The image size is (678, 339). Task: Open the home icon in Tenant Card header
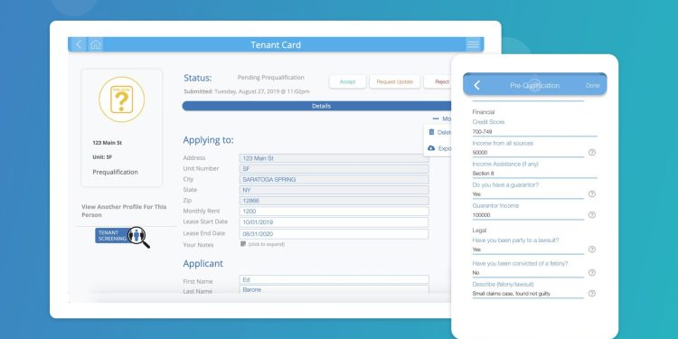pos(96,44)
